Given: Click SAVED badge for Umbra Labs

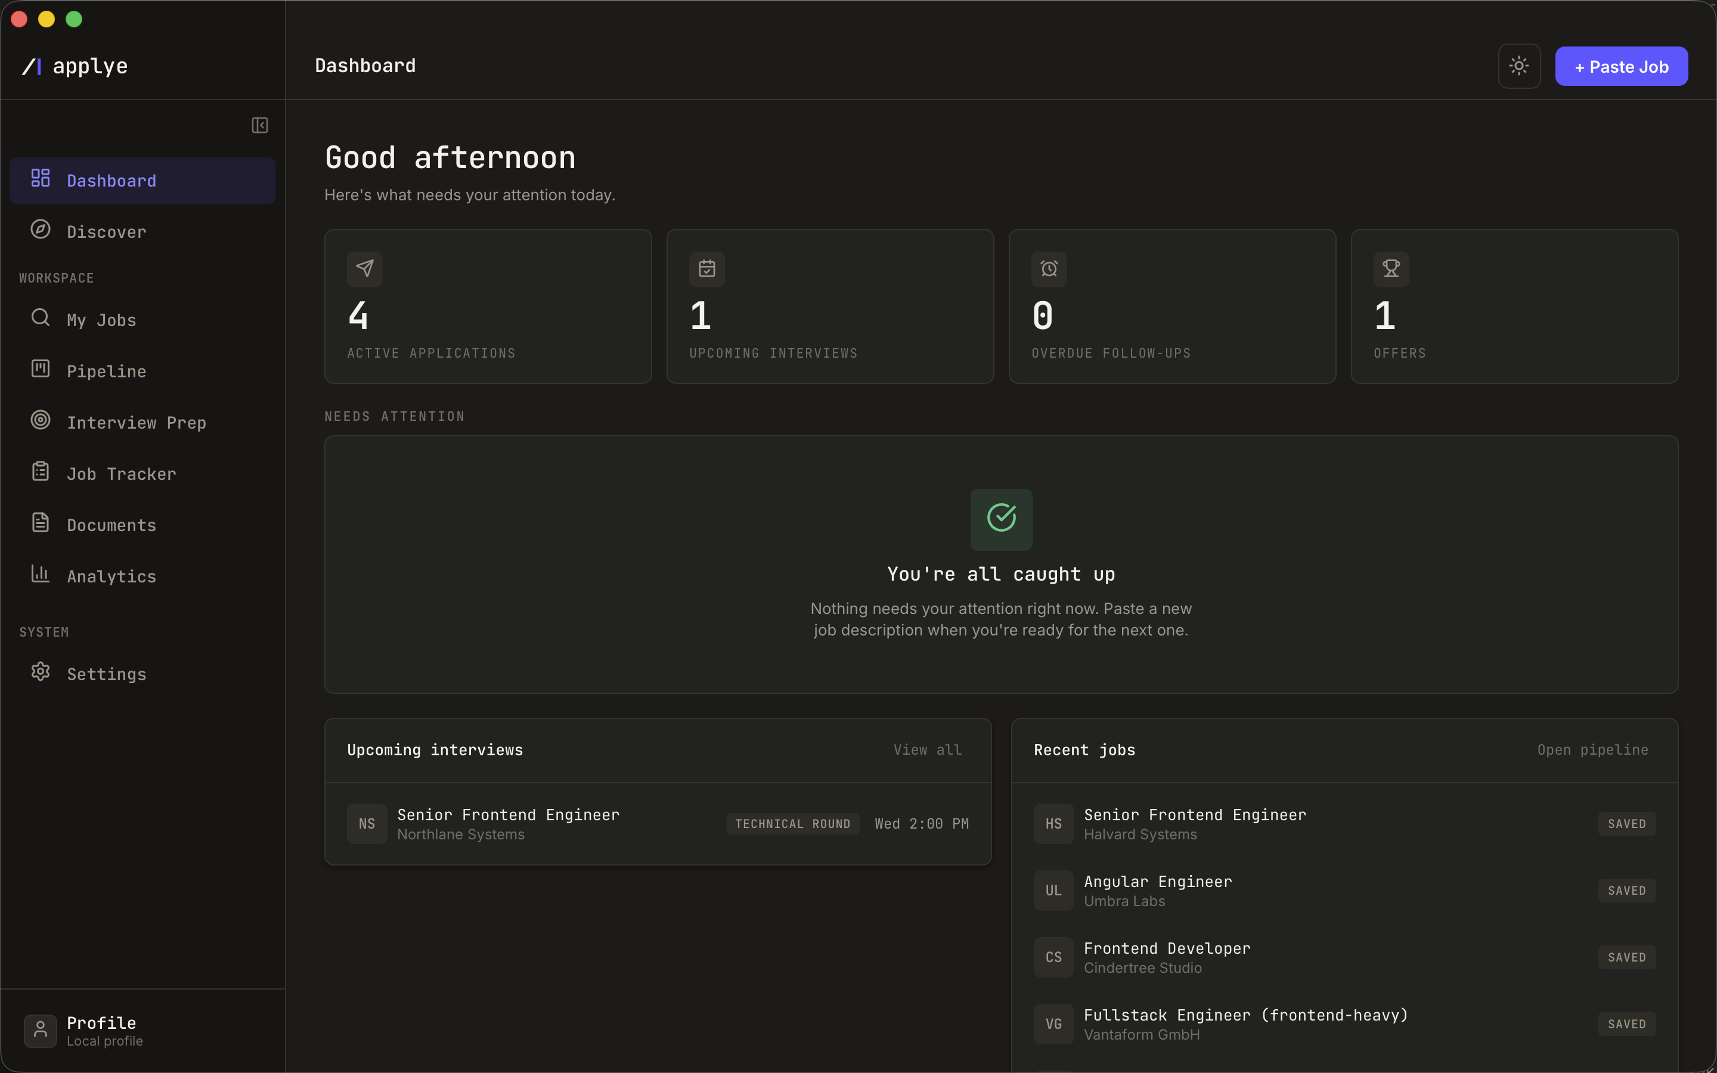Looking at the screenshot, I should [1626, 890].
